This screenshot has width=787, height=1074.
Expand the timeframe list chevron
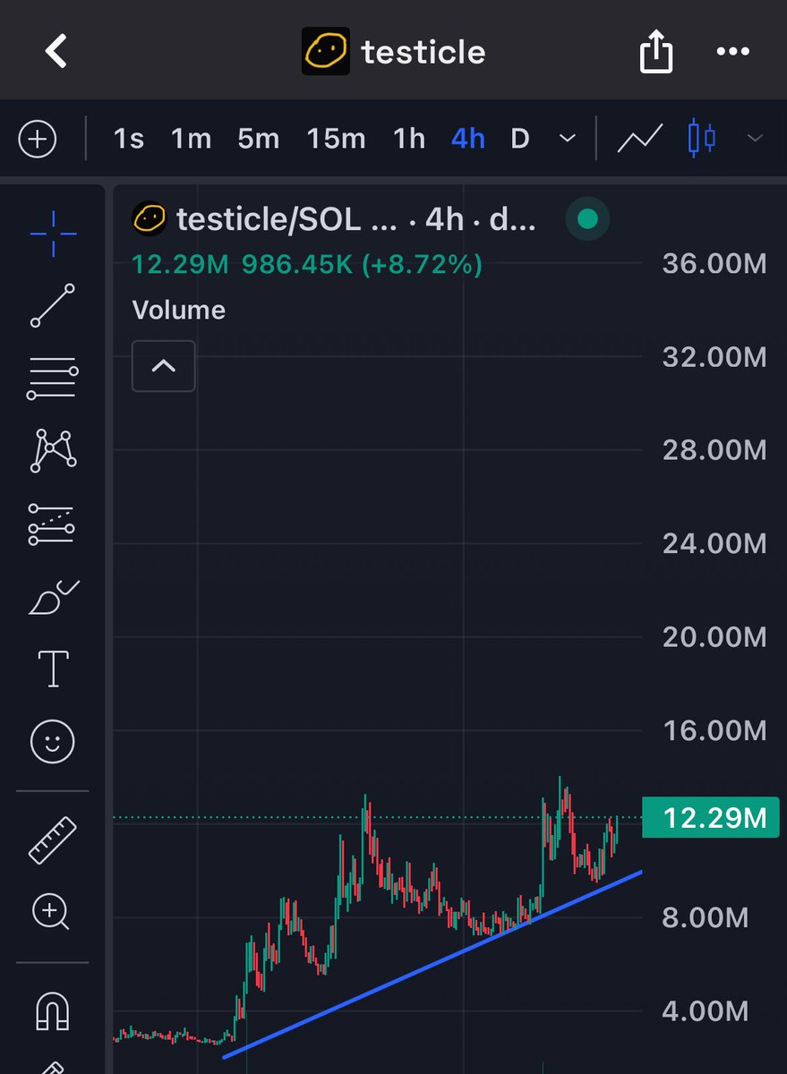click(x=567, y=140)
